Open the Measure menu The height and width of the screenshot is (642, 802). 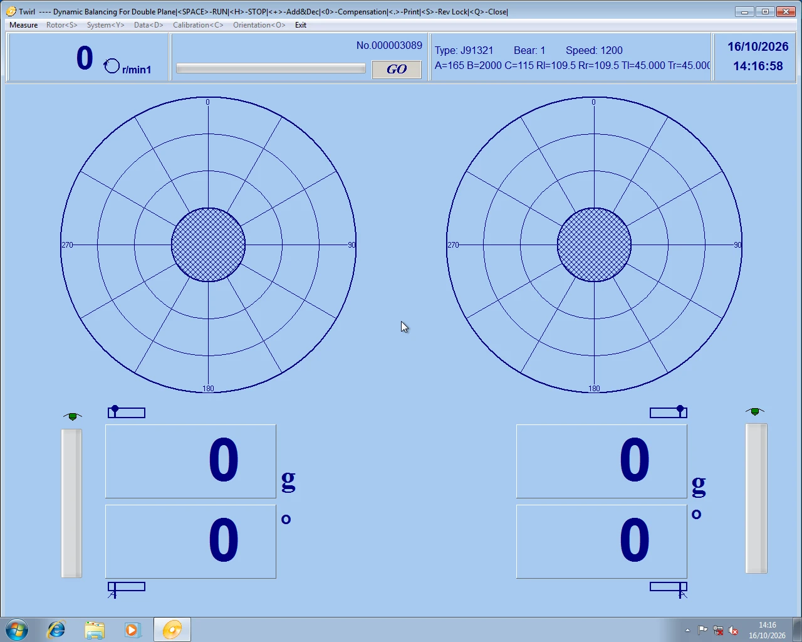(24, 25)
